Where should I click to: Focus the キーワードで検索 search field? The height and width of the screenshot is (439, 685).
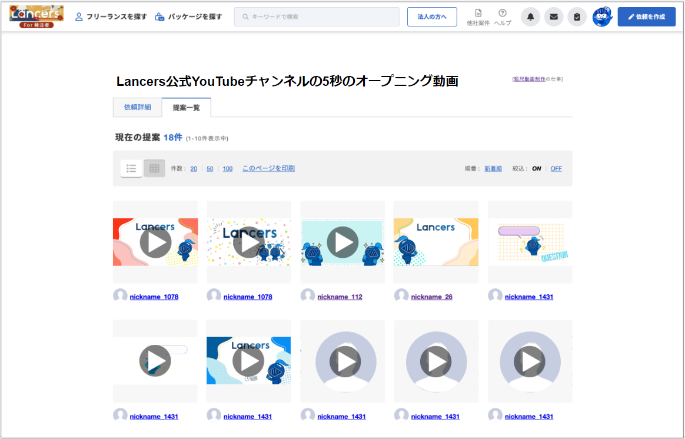tap(317, 16)
